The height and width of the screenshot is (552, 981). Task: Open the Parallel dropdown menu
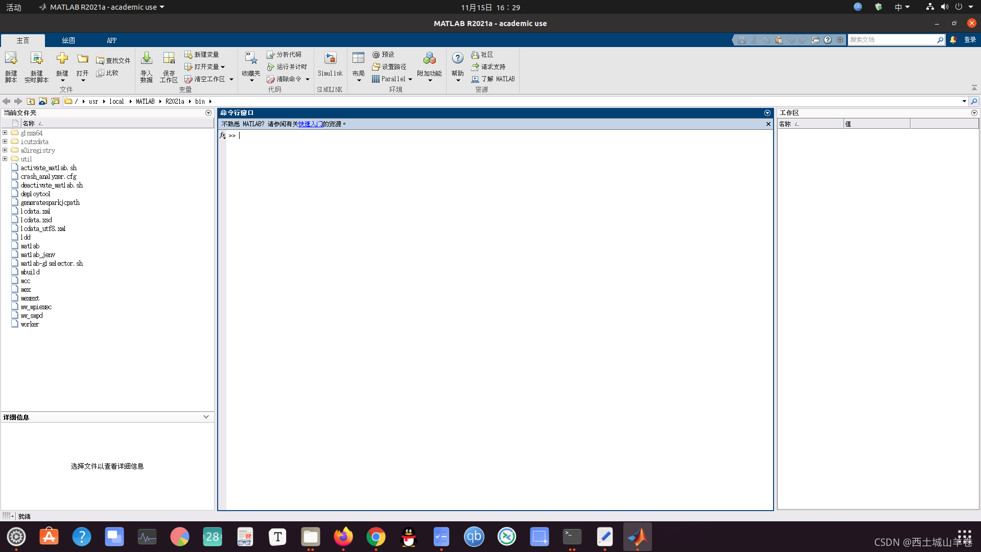(392, 79)
